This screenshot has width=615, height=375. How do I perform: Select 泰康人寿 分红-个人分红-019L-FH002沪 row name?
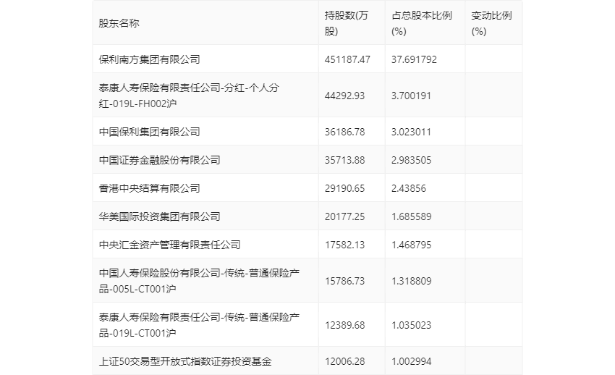pos(189,96)
